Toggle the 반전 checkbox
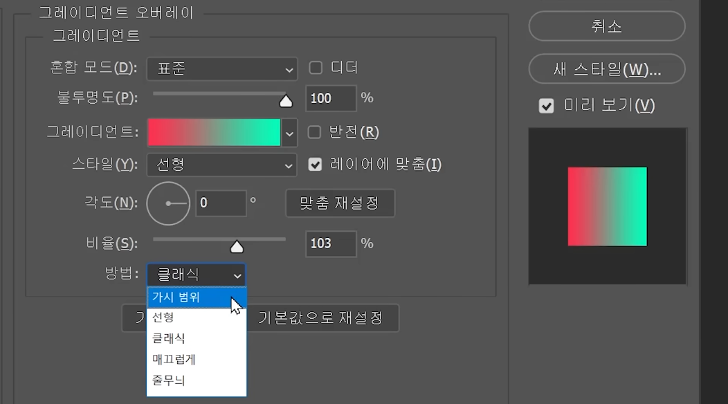The width and height of the screenshot is (728, 404). tap(315, 132)
